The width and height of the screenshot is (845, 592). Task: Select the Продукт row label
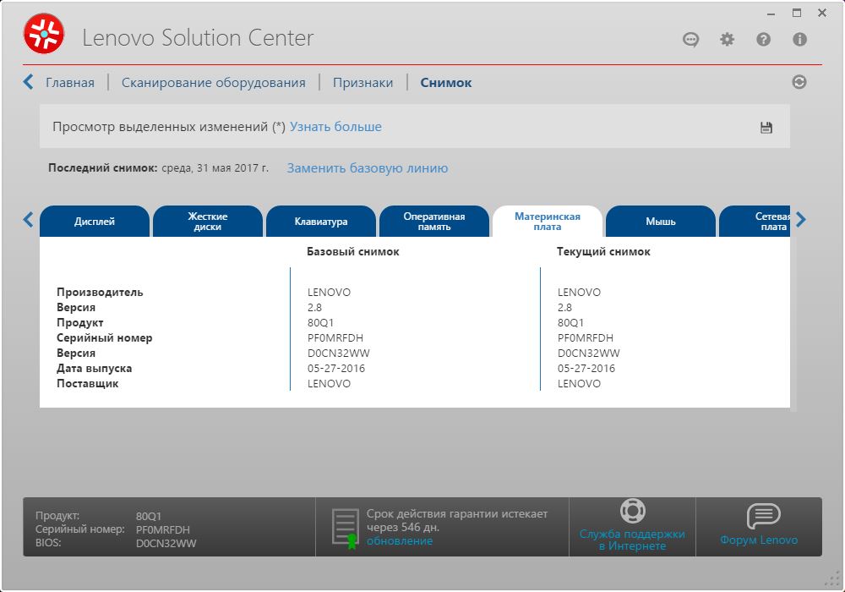79,323
